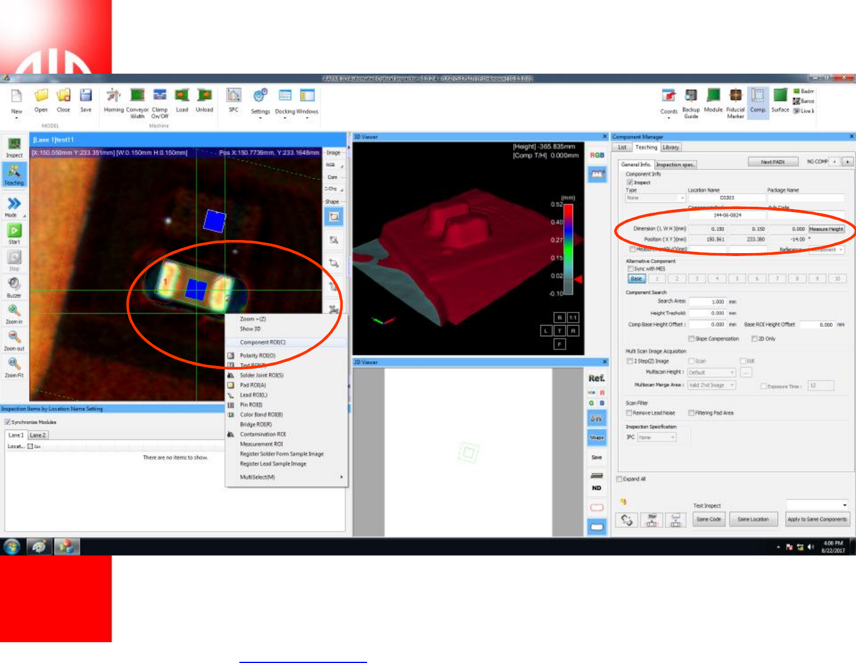Click the RGB icon in 3D Viewer

pyautogui.click(x=596, y=155)
